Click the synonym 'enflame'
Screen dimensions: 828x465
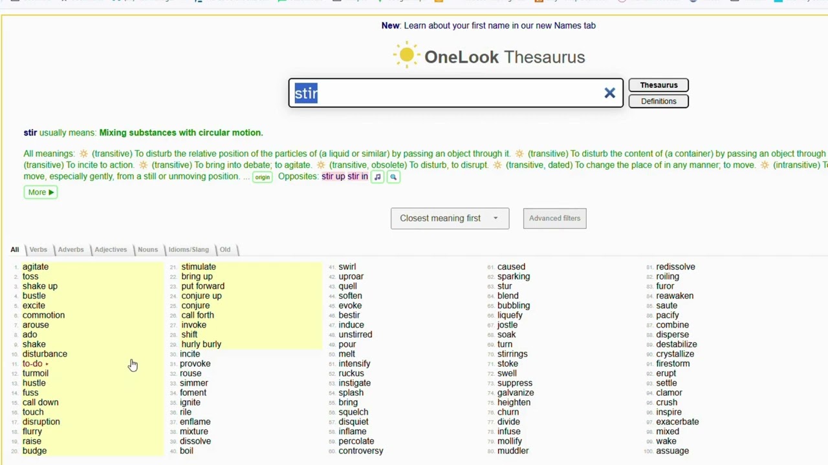[195, 422]
